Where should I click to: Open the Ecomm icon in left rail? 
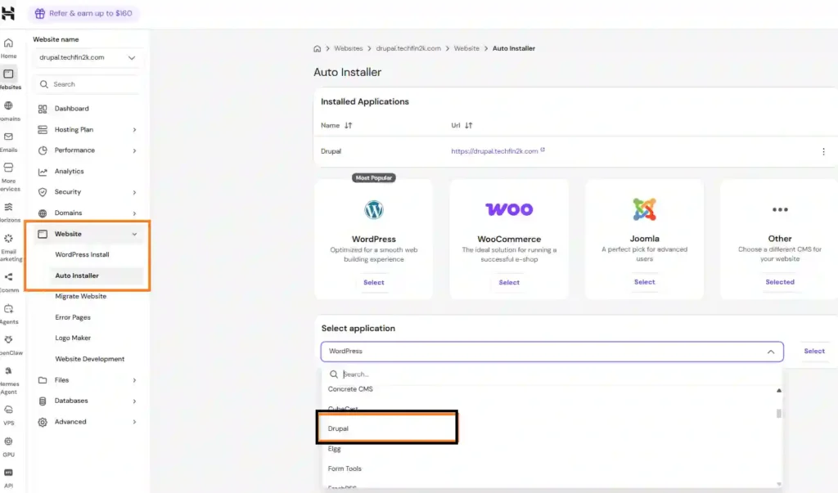tap(8, 277)
